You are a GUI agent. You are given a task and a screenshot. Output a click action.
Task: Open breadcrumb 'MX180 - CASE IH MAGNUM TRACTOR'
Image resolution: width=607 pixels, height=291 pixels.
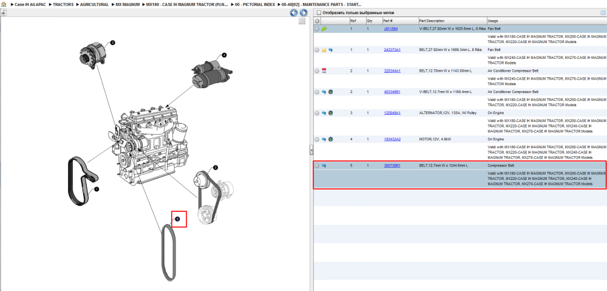coord(188,5)
